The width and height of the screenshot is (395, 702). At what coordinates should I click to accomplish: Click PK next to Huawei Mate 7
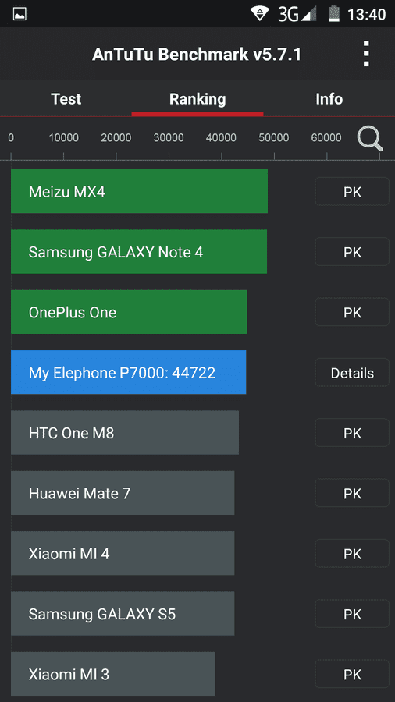coord(352,494)
